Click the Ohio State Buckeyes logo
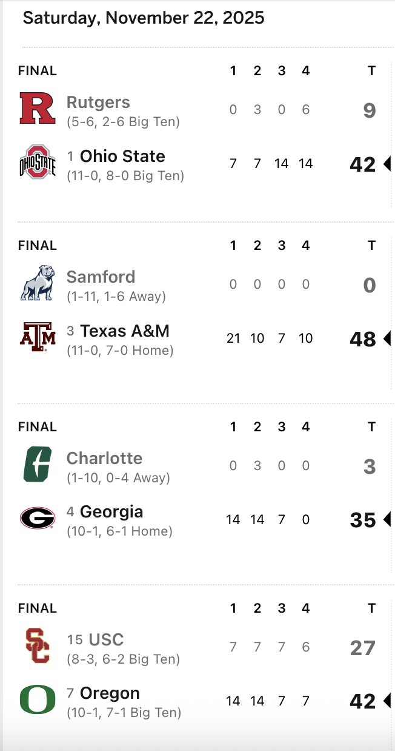The height and width of the screenshot is (751, 395). click(x=38, y=162)
